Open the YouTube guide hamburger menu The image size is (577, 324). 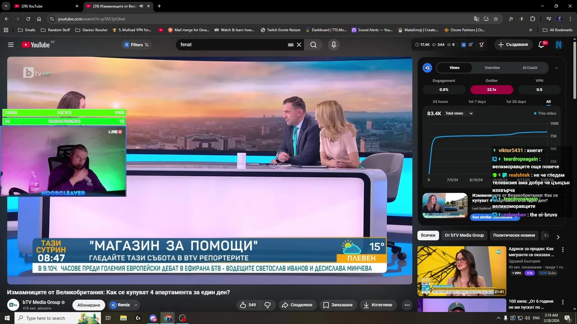11,45
